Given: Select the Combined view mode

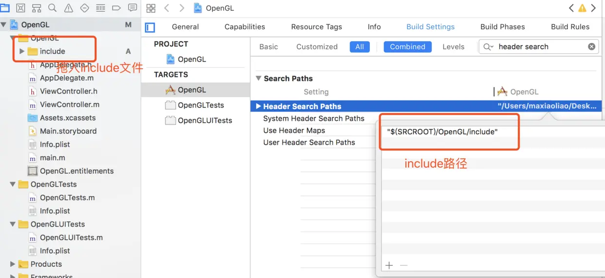Looking at the screenshot, I should tap(407, 47).
